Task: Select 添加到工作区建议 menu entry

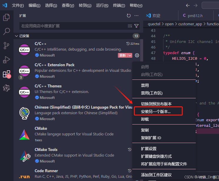Action: tap(164, 175)
